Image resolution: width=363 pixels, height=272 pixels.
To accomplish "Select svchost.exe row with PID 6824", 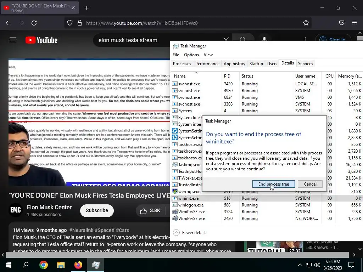I will pyautogui.click(x=267, y=97).
